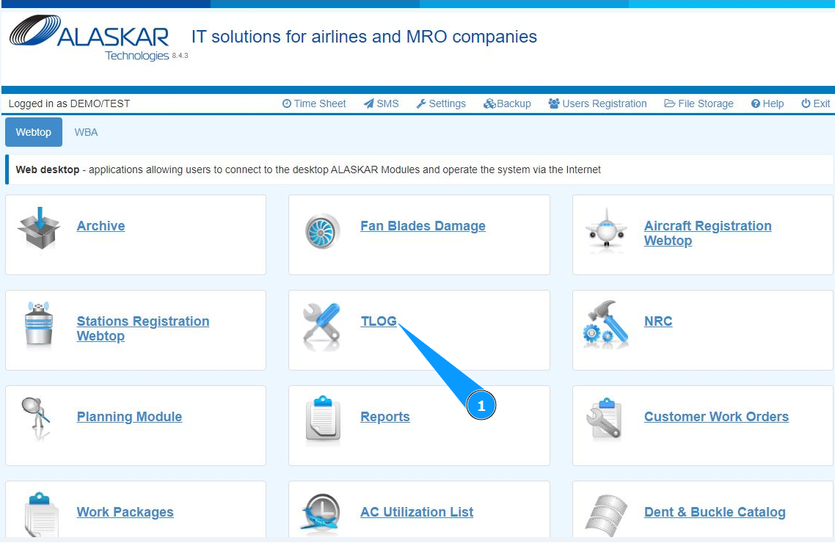This screenshot has height=543, width=835.
Task: Click the Stations Registration antenna icon
Action: pyautogui.click(x=39, y=324)
